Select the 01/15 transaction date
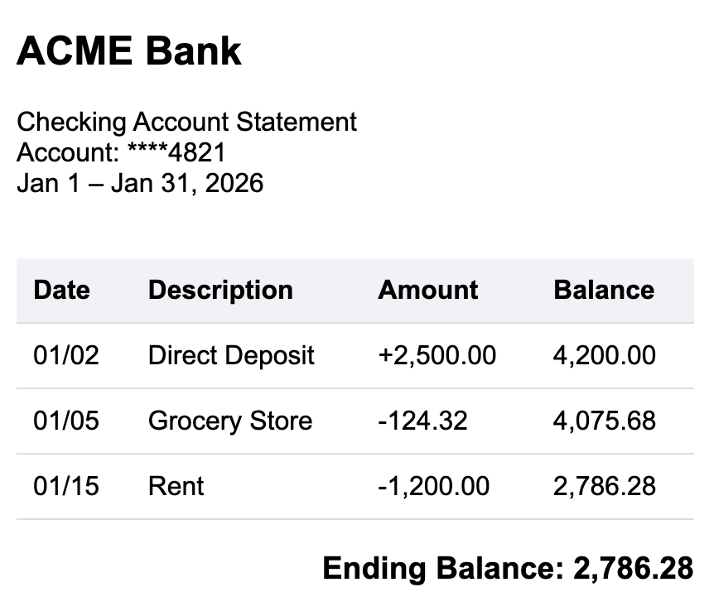This screenshot has width=709, height=616. click(x=66, y=486)
